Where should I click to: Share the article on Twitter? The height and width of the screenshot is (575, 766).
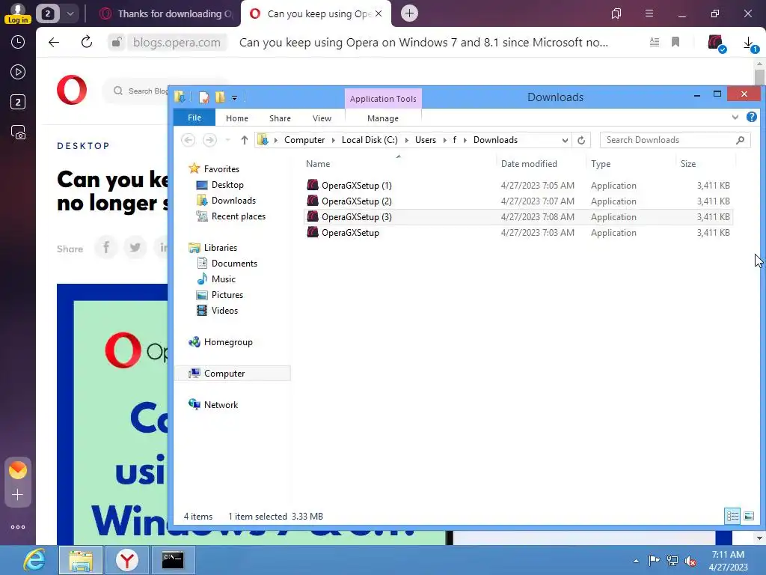(135, 247)
